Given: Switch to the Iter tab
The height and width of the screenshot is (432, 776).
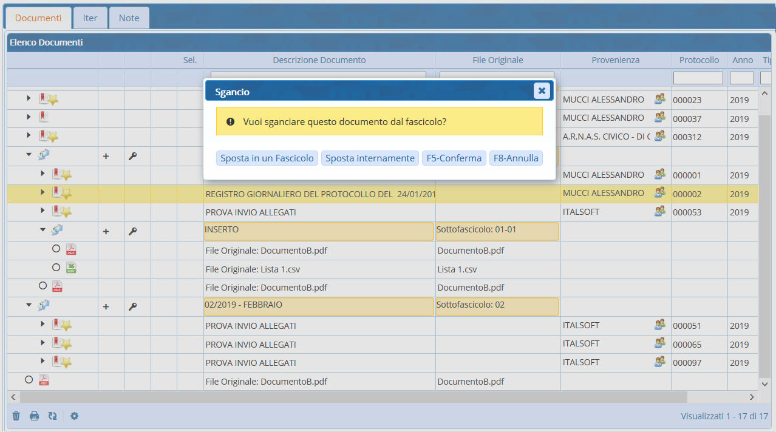Looking at the screenshot, I should click(90, 18).
